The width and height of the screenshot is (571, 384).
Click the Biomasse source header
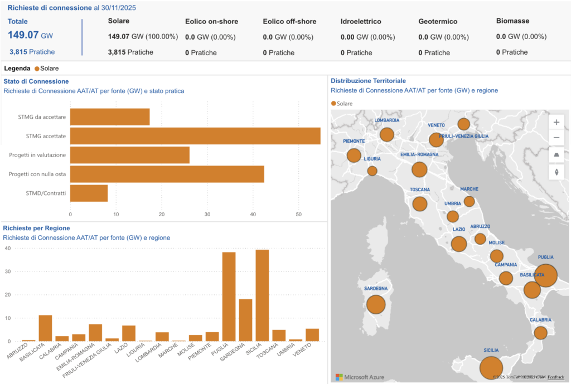click(512, 21)
